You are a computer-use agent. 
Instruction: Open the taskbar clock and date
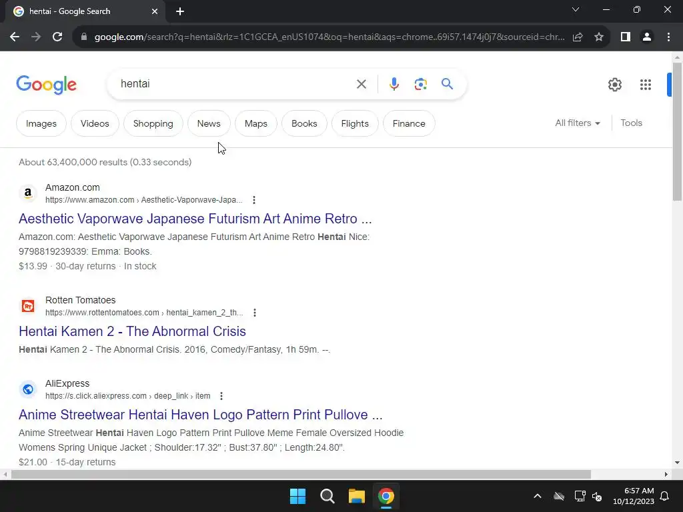(x=634, y=496)
